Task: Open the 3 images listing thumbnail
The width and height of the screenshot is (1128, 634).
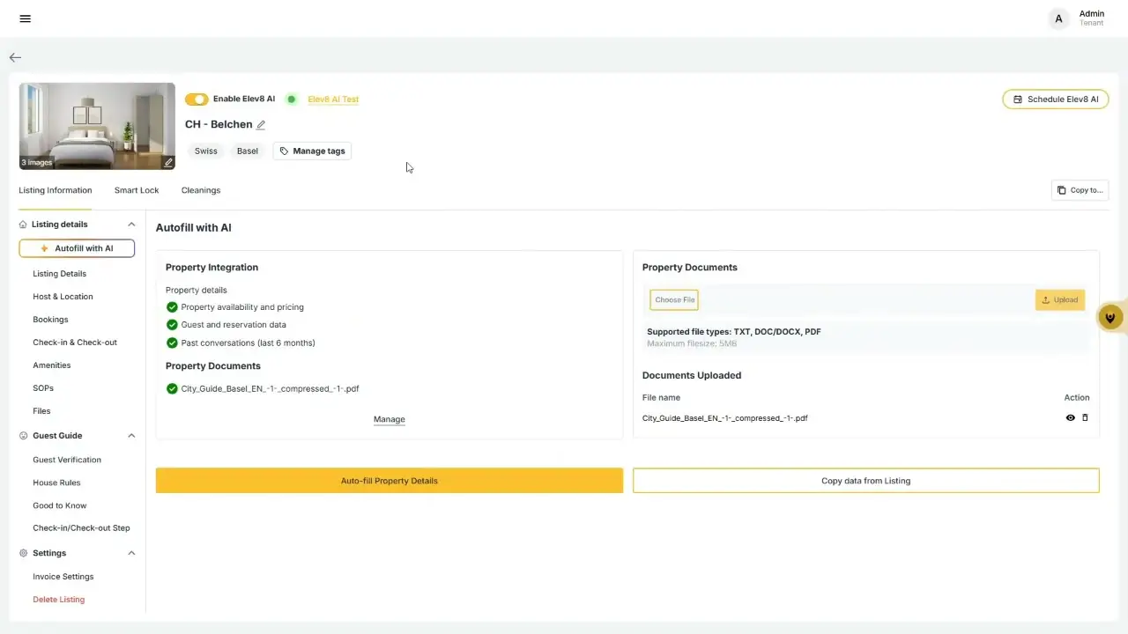Action: click(x=97, y=126)
